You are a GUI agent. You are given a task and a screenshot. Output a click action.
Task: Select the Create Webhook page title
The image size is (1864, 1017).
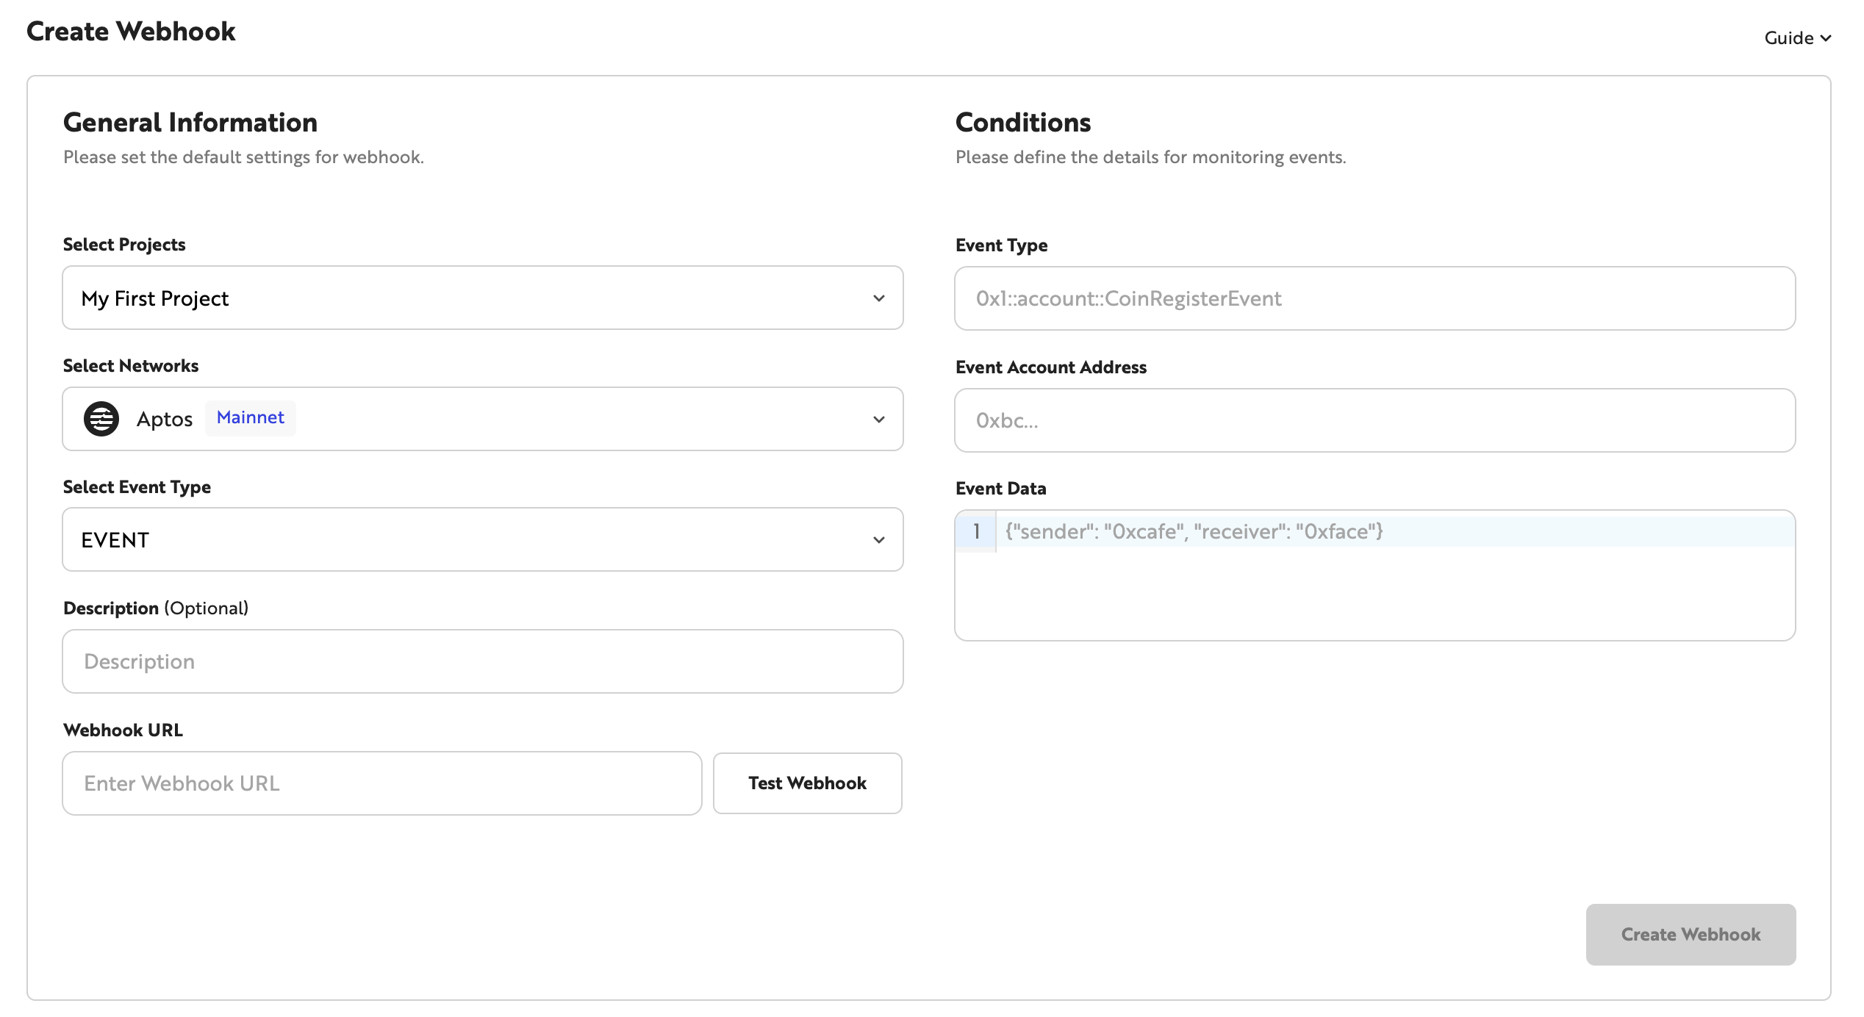tap(131, 31)
